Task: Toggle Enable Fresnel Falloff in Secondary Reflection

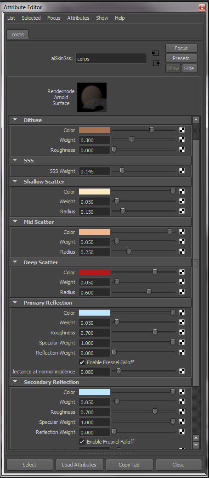Action: [x=82, y=442]
